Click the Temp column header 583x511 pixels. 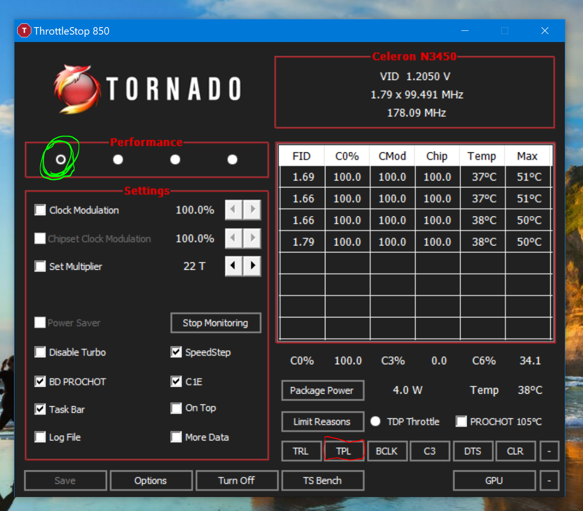(482, 156)
